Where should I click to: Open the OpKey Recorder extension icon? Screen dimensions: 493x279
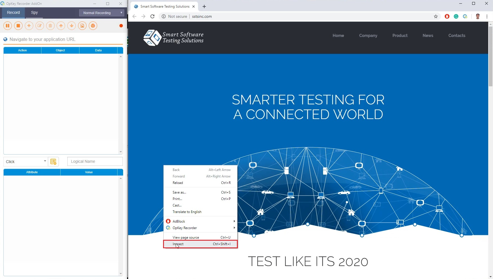point(465,16)
